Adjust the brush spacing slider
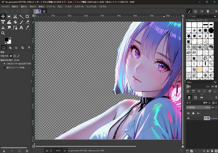 coord(198,87)
